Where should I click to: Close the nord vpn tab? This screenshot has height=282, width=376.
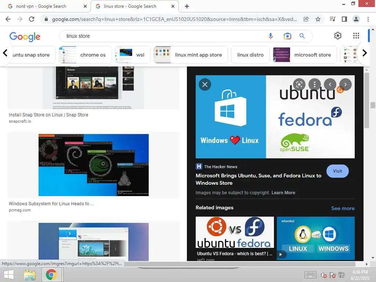[x=85, y=6]
